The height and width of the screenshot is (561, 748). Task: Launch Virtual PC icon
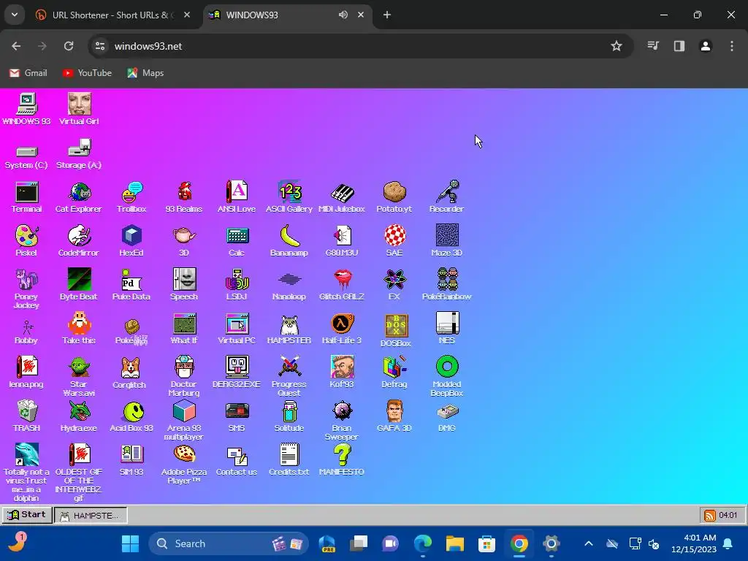(237, 329)
